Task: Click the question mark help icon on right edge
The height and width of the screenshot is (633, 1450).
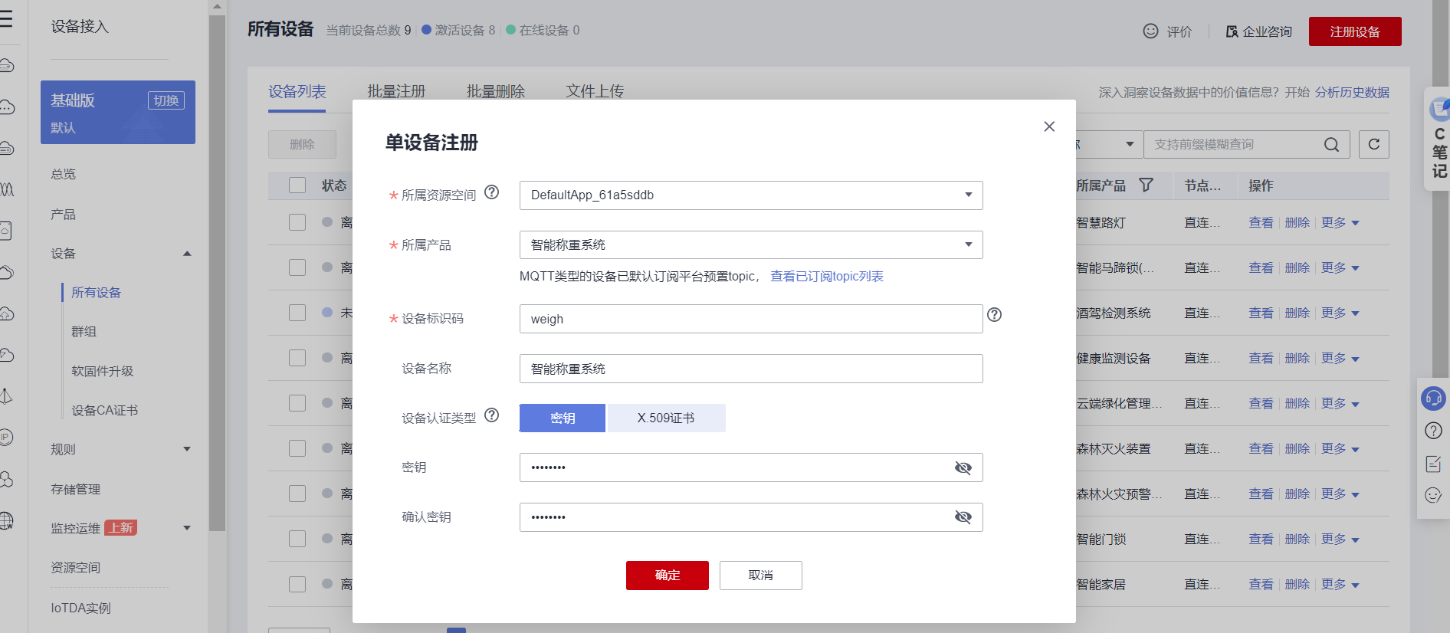Action: coord(1433,431)
